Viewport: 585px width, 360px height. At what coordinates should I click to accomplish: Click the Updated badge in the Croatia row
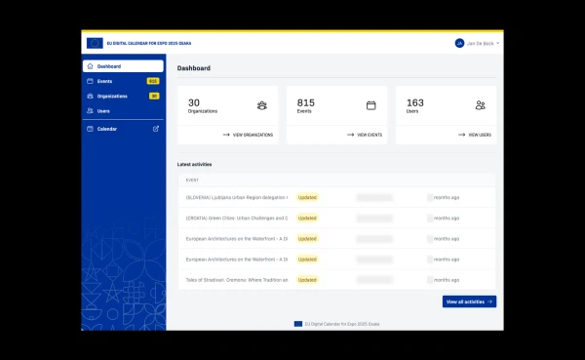tap(307, 219)
